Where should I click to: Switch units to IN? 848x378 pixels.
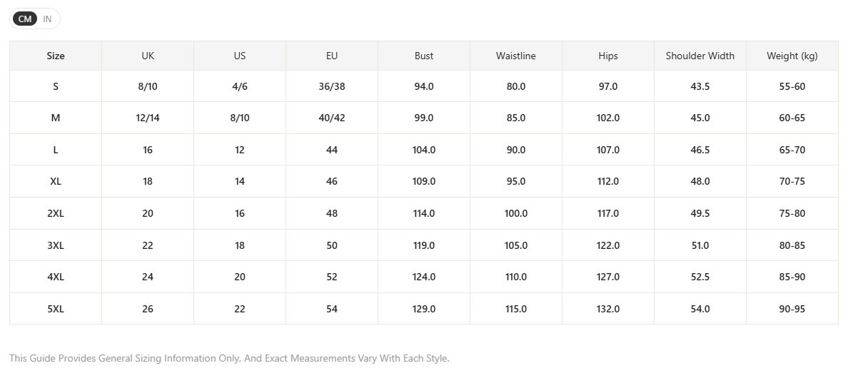coord(47,19)
